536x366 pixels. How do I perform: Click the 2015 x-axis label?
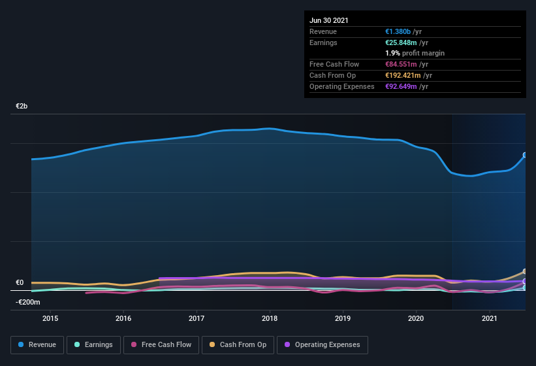coord(50,318)
